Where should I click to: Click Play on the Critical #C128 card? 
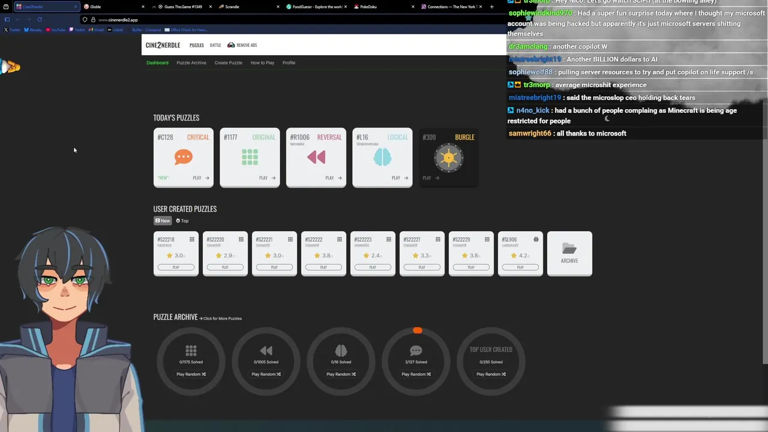point(201,178)
